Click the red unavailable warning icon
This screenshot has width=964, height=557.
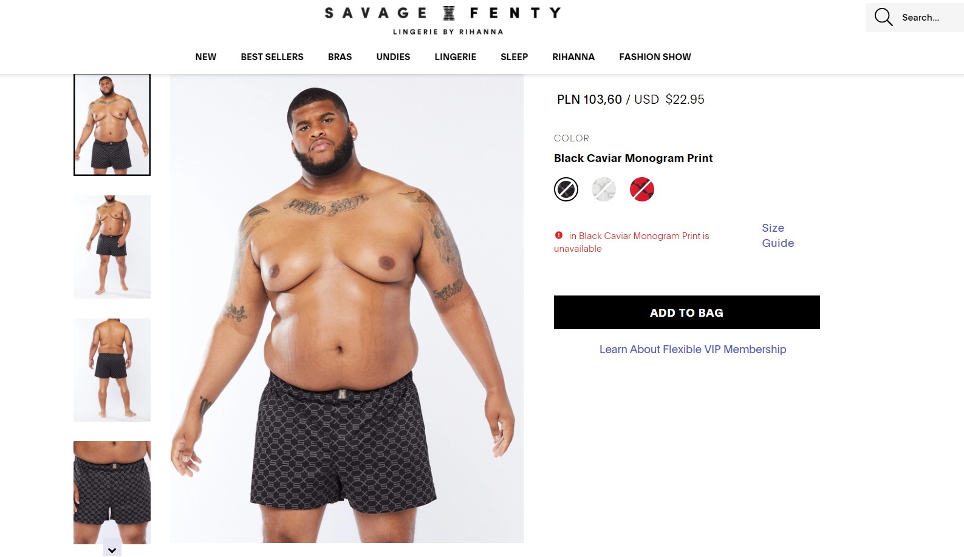(559, 235)
